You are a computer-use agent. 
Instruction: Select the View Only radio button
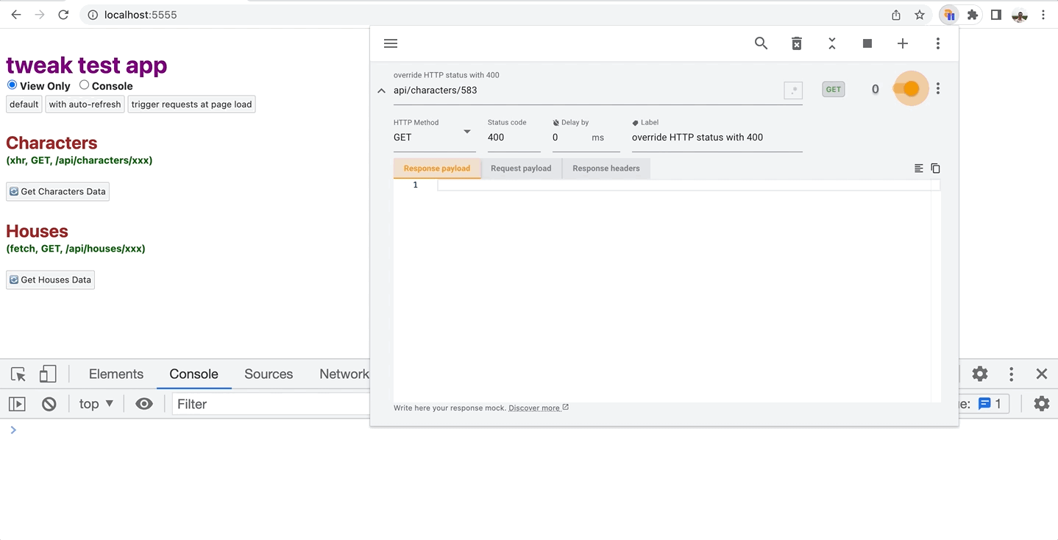tap(12, 85)
